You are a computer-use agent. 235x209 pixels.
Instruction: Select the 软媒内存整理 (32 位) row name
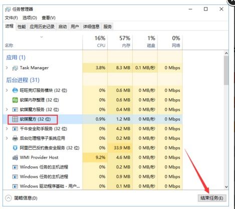click(x=39, y=100)
